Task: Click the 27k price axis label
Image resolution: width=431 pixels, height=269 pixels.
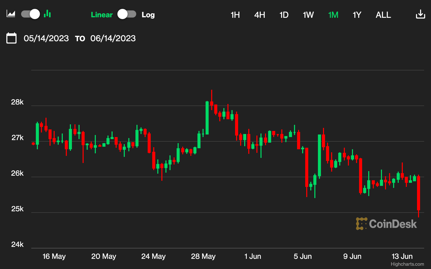Action: pos(18,138)
